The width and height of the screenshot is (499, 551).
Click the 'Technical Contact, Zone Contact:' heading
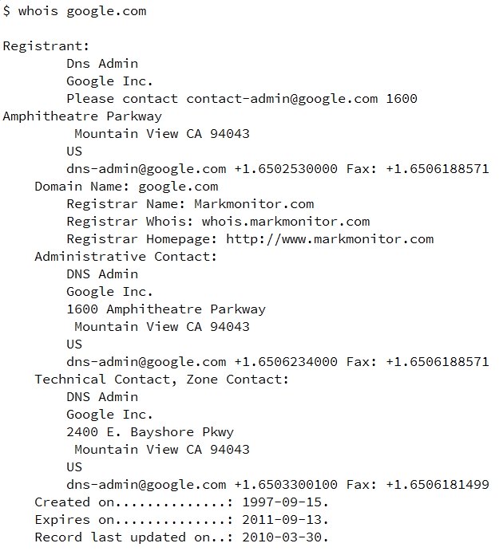pyautogui.click(x=161, y=380)
